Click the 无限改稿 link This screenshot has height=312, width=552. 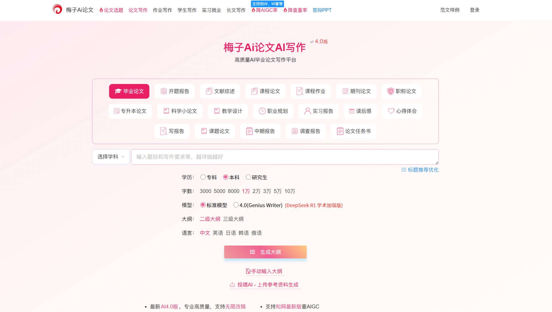point(235,307)
